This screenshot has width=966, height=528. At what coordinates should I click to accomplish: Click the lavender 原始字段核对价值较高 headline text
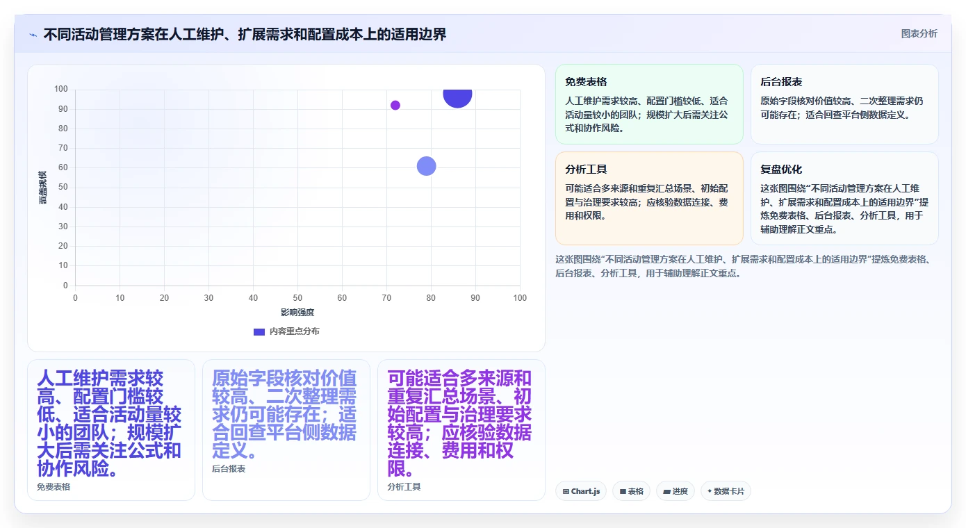click(x=284, y=414)
